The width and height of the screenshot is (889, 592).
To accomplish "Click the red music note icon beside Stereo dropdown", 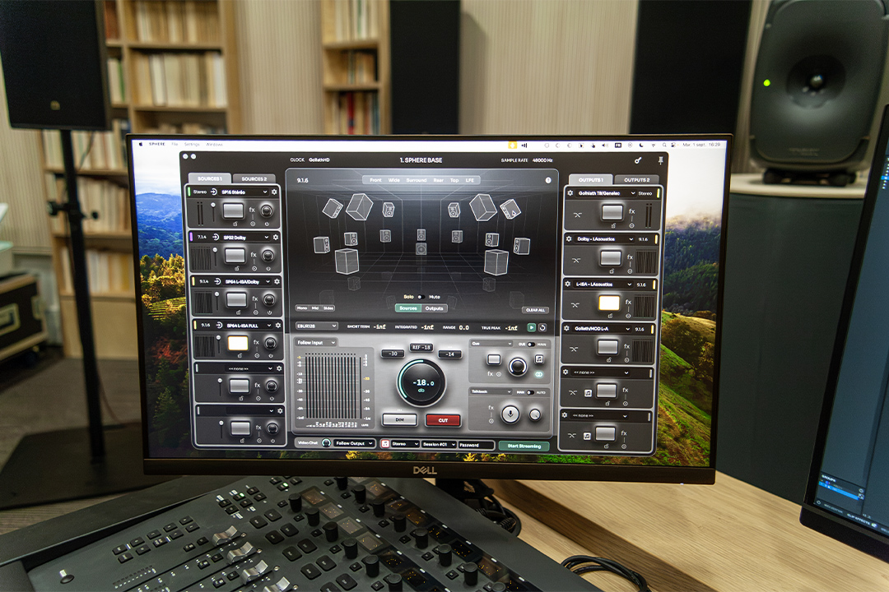I will [385, 443].
